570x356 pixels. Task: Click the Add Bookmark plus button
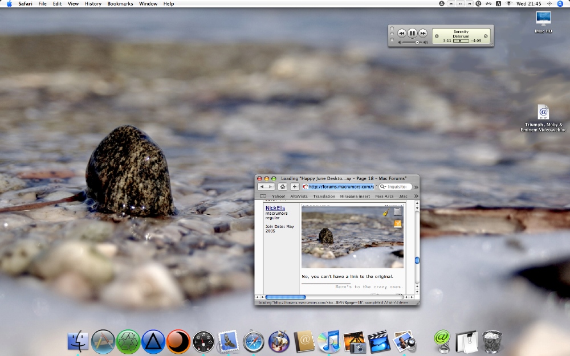click(295, 187)
